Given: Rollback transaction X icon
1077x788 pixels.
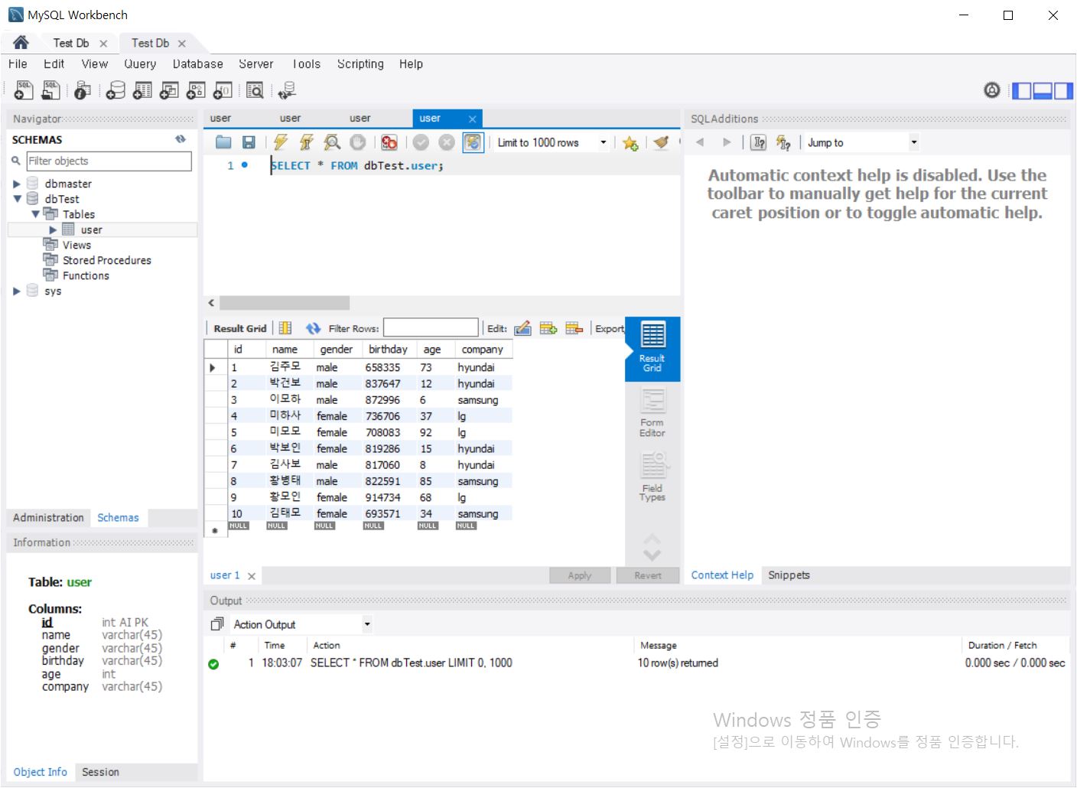Looking at the screenshot, I should click(447, 142).
